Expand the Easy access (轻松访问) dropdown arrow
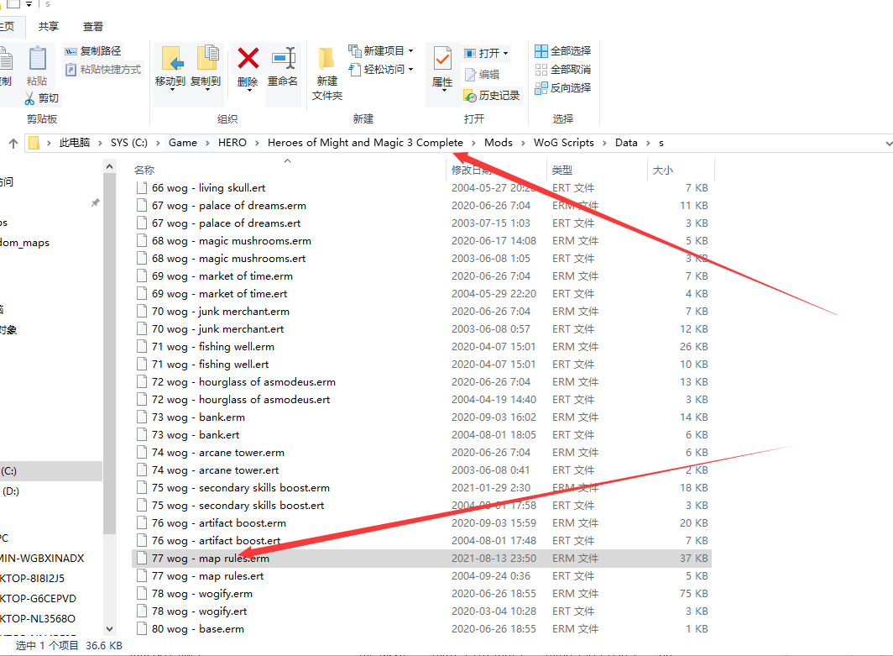 [411, 70]
